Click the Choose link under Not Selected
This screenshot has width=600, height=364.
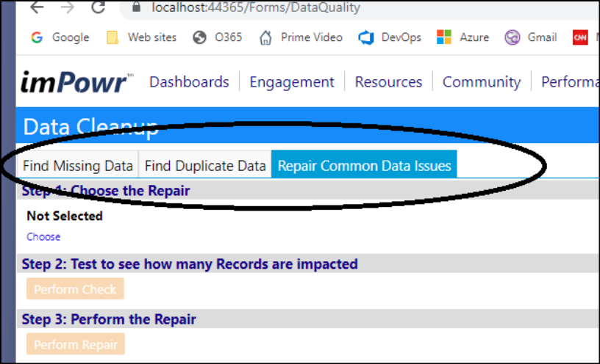[x=43, y=237]
